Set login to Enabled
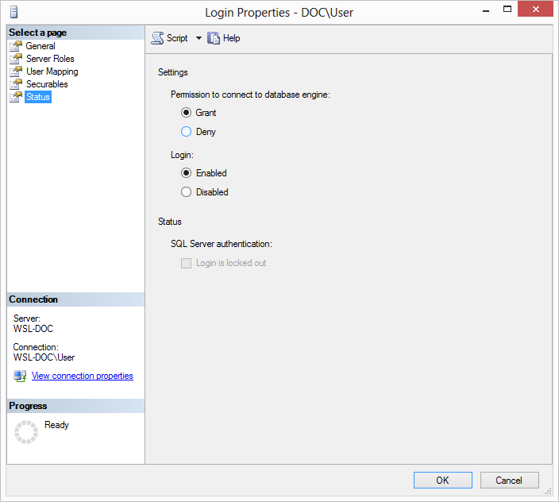 (x=186, y=173)
